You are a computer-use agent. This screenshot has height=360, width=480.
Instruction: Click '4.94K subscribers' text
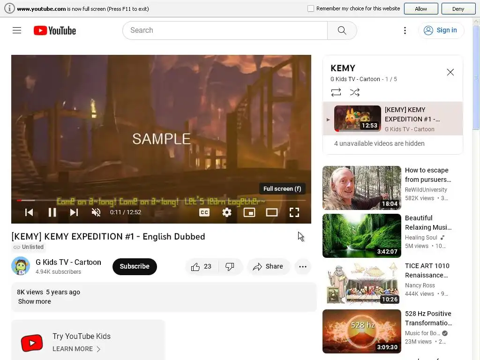58,272
